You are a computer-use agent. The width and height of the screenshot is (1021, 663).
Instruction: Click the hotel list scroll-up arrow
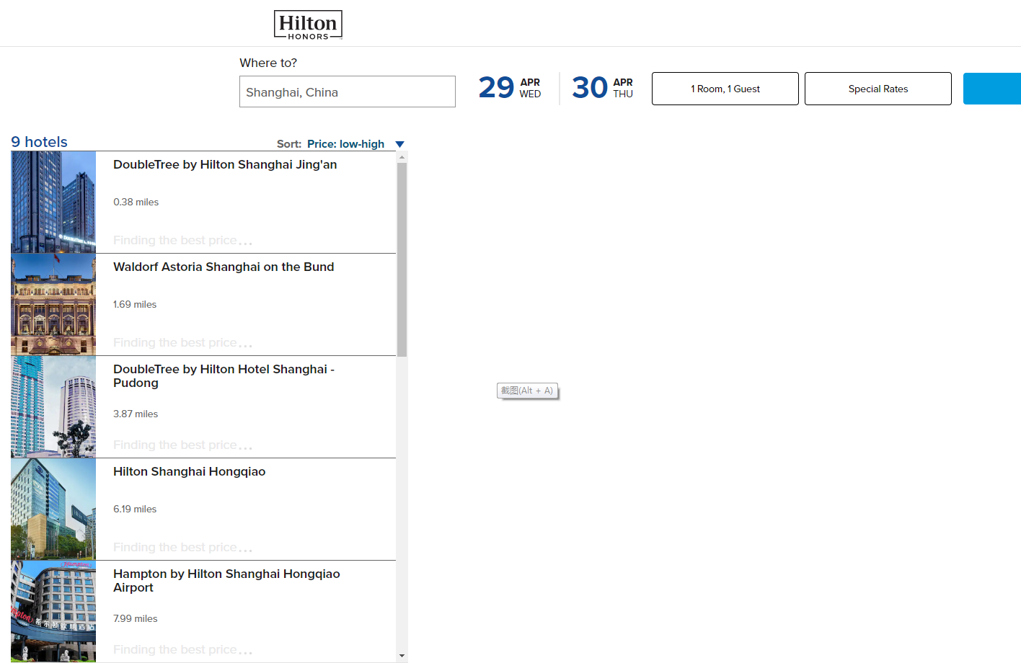pos(402,156)
